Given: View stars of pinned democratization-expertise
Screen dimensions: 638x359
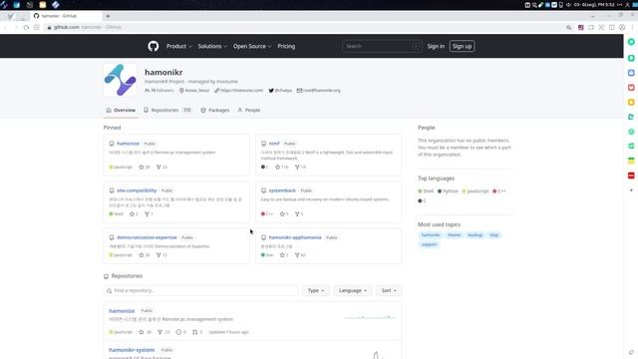Looking at the screenshot, I should coord(145,255).
